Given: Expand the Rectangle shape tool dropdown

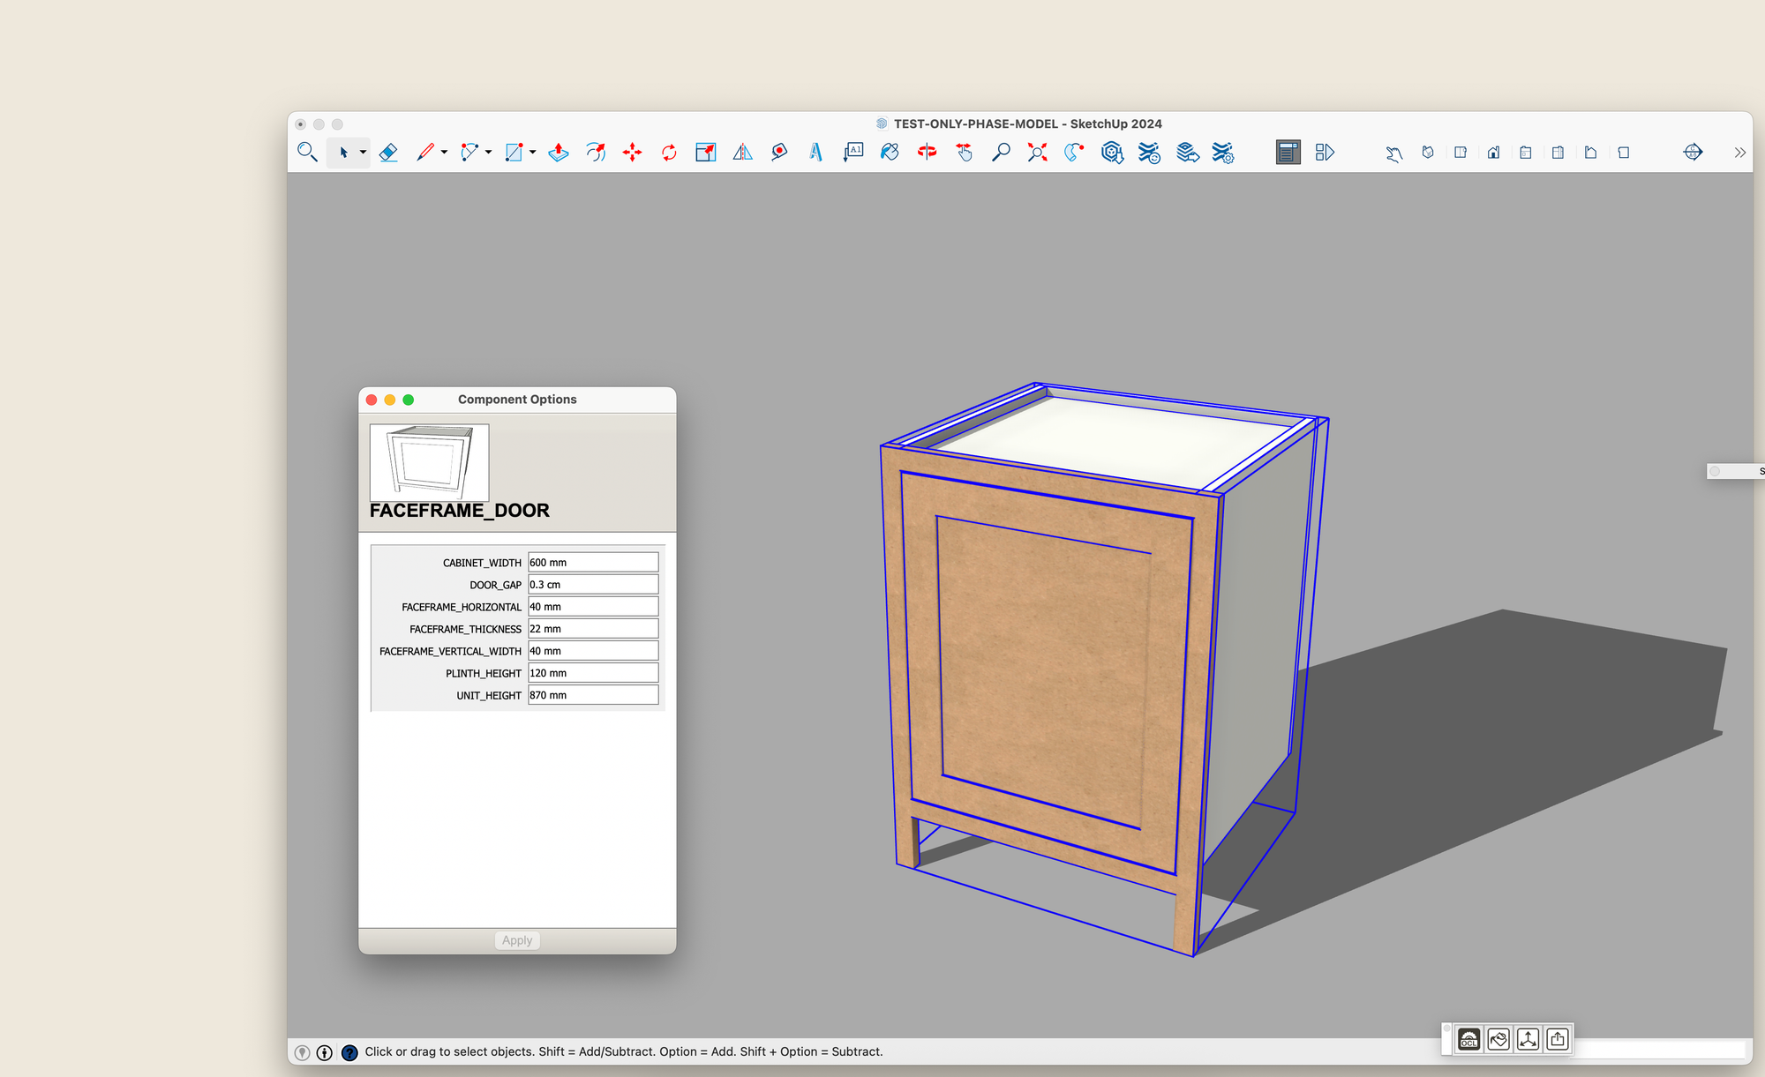Looking at the screenshot, I should click(533, 153).
